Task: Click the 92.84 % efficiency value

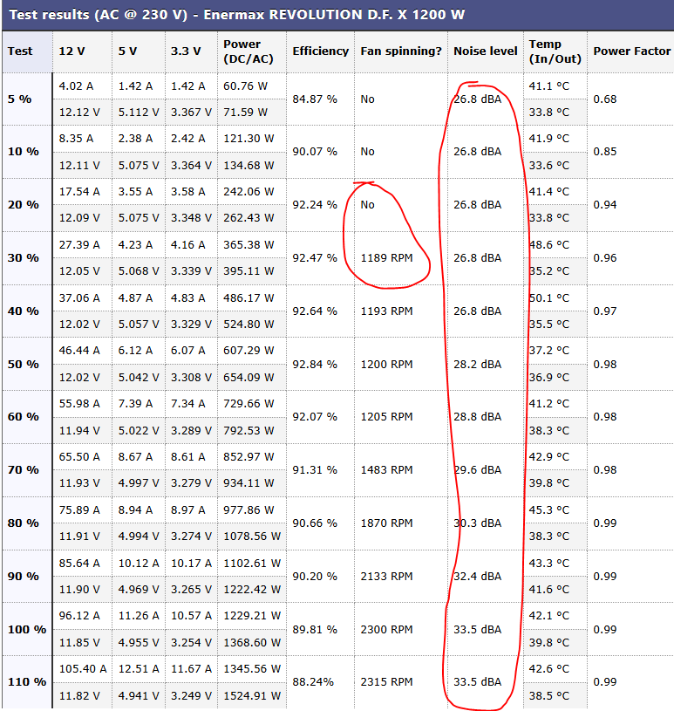Action: [315, 364]
